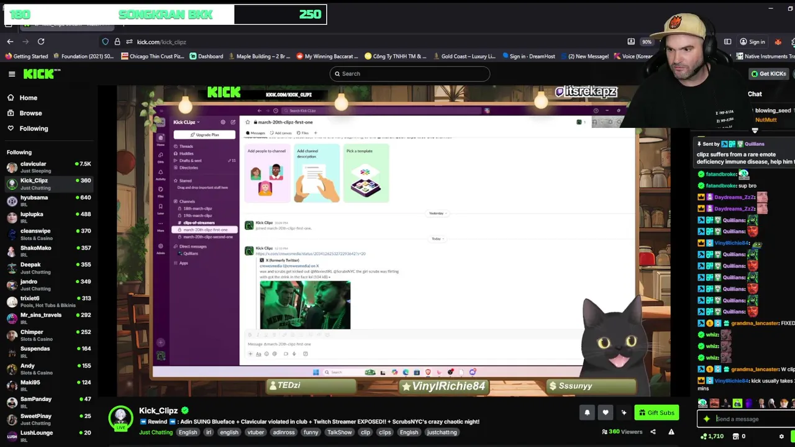795x447 pixels.
Task: Open chat settings gear icon
Action: click(781, 436)
